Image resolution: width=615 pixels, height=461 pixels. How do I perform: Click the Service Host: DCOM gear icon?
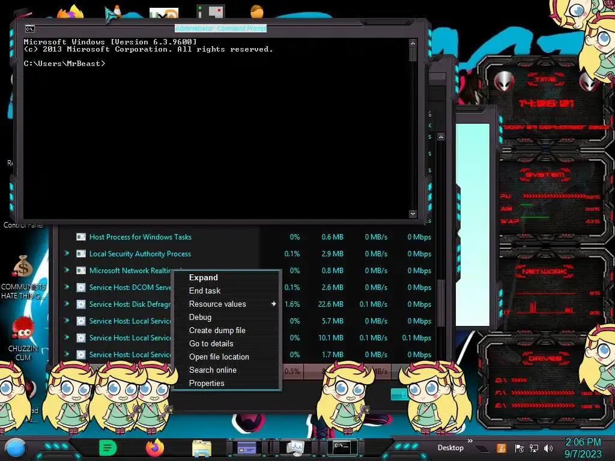pos(81,288)
